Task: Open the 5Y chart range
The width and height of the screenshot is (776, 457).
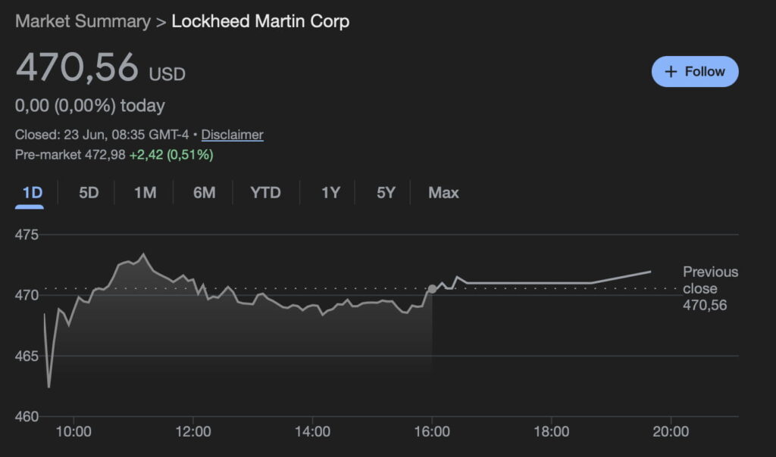Action: click(x=386, y=193)
